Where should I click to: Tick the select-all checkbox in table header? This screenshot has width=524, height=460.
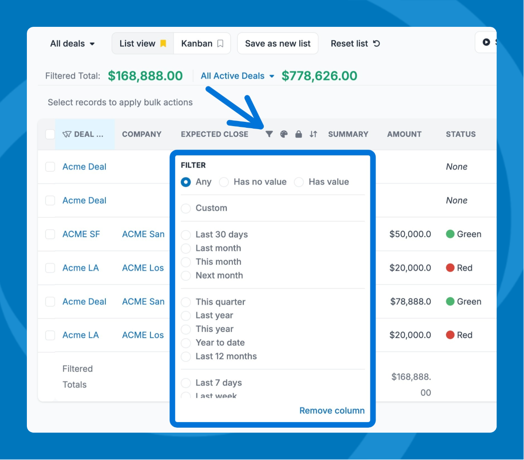click(x=50, y=134)
